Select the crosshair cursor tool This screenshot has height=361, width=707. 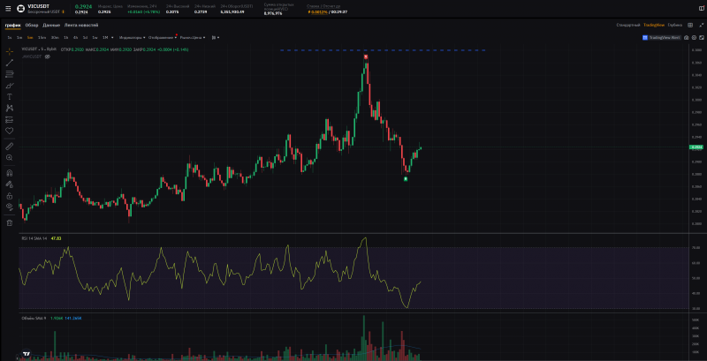tap(9, 51)
